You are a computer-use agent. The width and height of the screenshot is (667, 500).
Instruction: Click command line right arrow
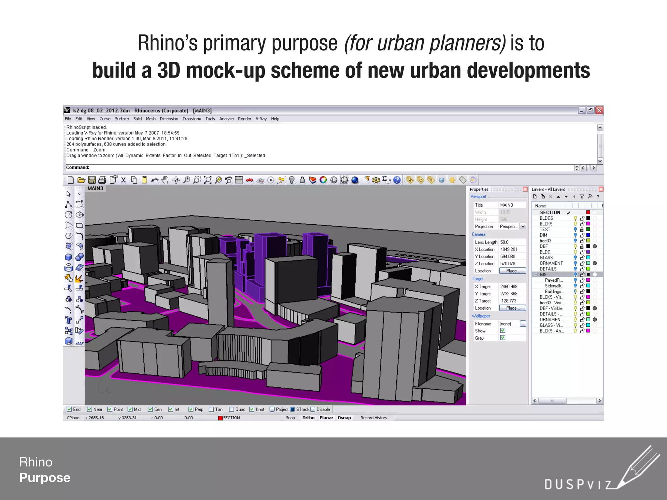pyautogui.click(x=594, y=168)
